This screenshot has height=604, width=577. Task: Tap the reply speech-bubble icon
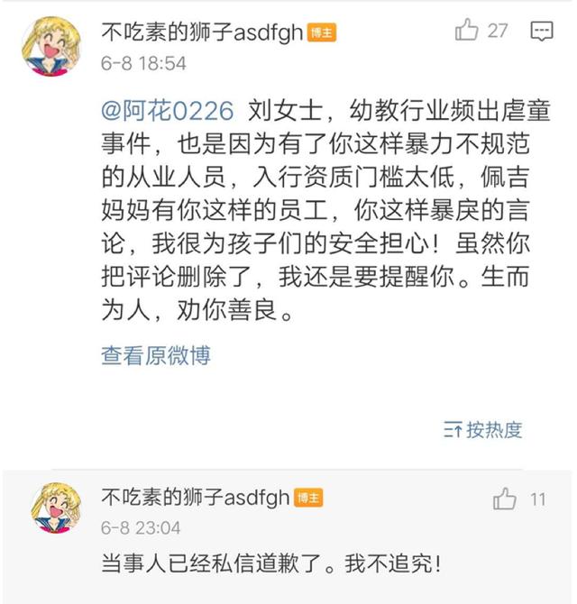pyautogui.click(x=541, y=32)
